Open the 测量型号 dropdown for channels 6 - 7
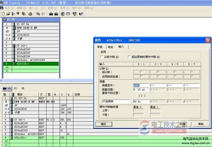 click(x=191, y=85)
